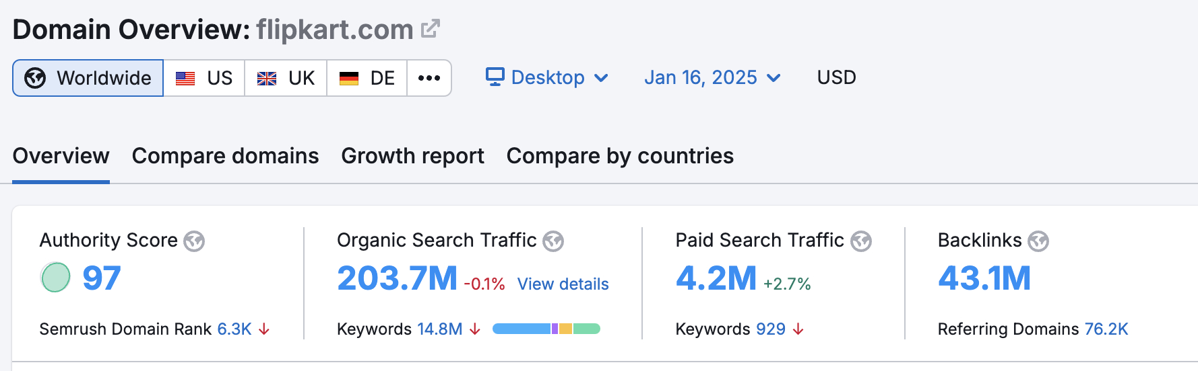Click Referring Domains 76.2K link
1198x371 pixels.
1106,329
